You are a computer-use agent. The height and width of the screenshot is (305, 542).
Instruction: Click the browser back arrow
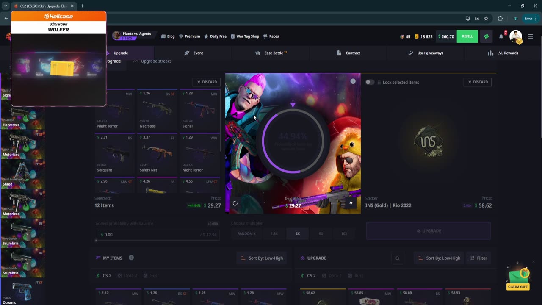(6, 19)
